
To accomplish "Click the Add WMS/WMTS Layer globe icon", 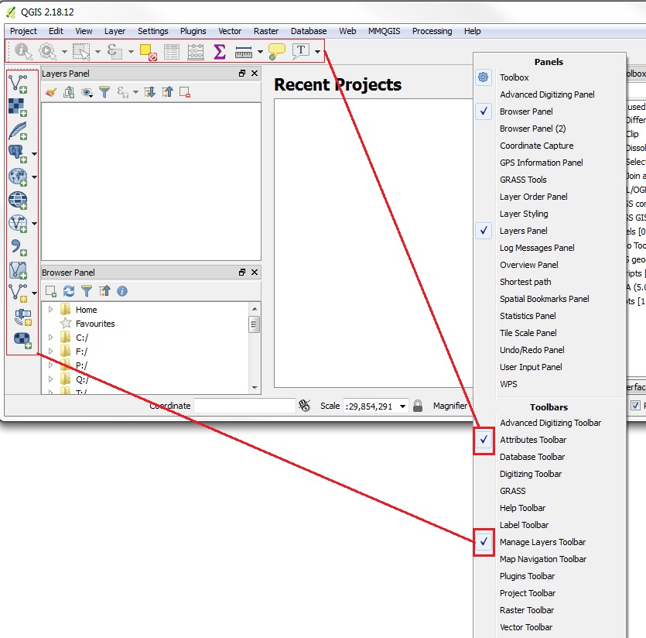I will click(18, 177).
